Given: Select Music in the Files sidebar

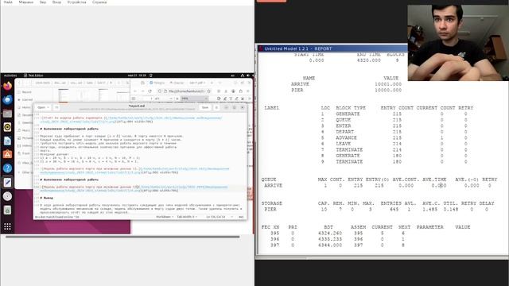Looking at the screenshot, I should point(26,130).
